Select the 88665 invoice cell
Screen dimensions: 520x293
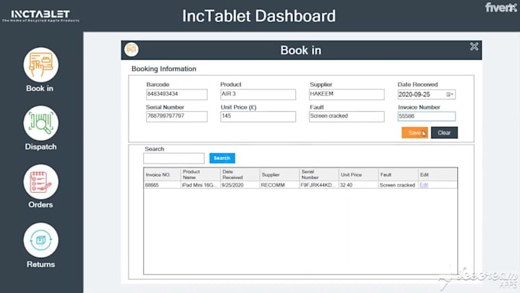[x=162, y=185]
